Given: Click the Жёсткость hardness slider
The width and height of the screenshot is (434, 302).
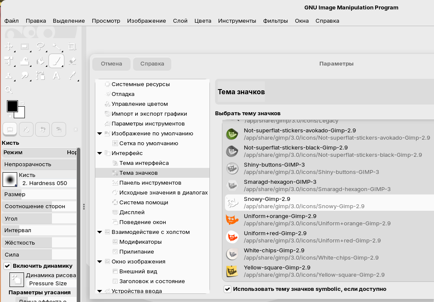Looking at the screenshot, I should pos(39,242).
